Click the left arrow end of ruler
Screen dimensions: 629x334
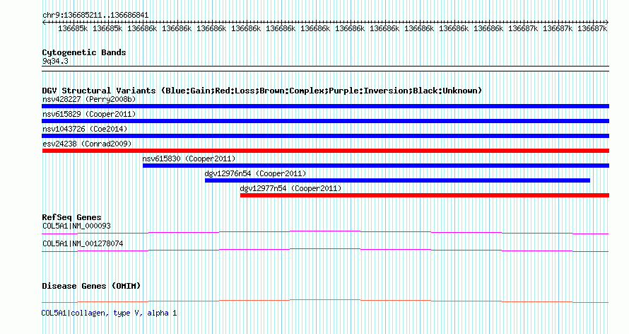[44, 23]
